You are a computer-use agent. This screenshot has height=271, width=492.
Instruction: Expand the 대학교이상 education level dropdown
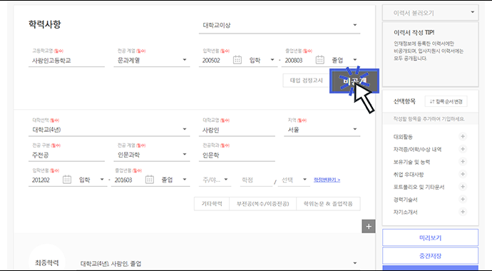pos(280,26)
